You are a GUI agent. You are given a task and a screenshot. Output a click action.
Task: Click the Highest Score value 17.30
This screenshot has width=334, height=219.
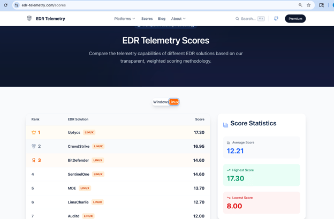click(236, 178)
